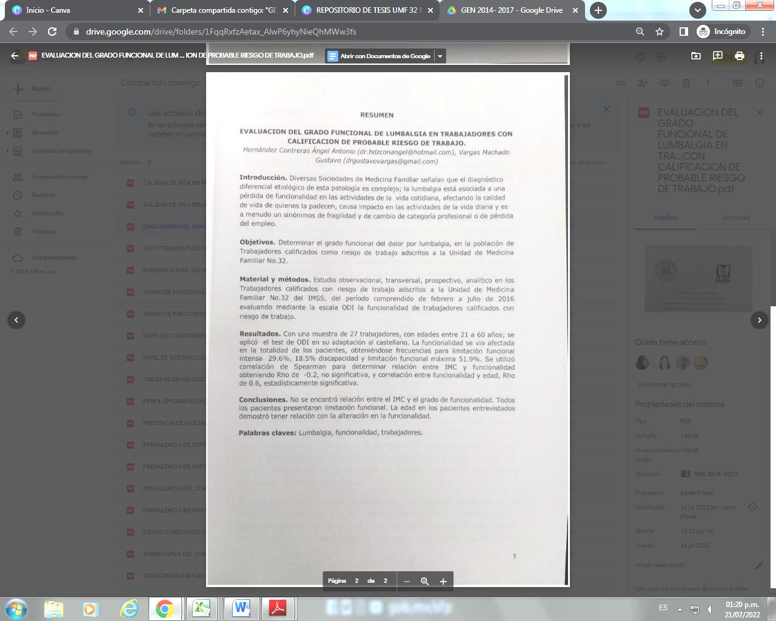Open Almacenamiento in the sidebar
Screen dimensions: 776x621
tap(55, 258)
